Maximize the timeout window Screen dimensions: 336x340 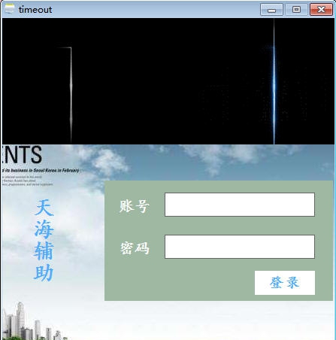(296, 10)
